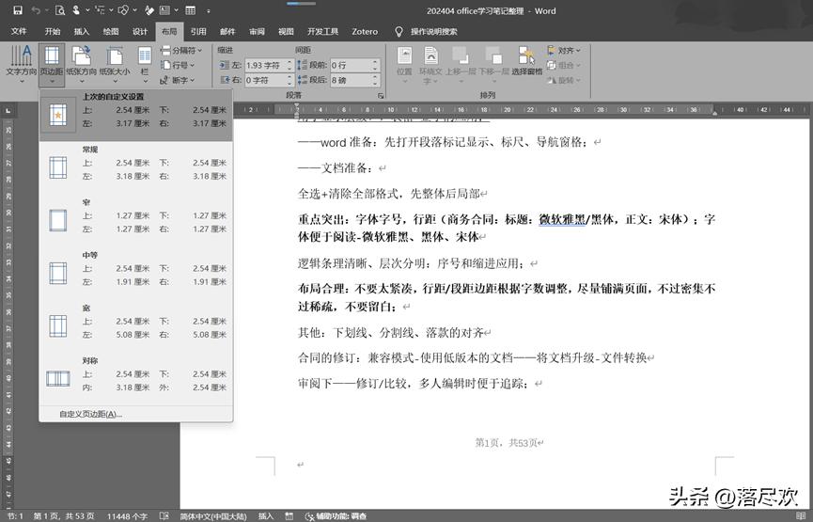Click the Paper Orientation (纸张方向) icon

point(83,62)
